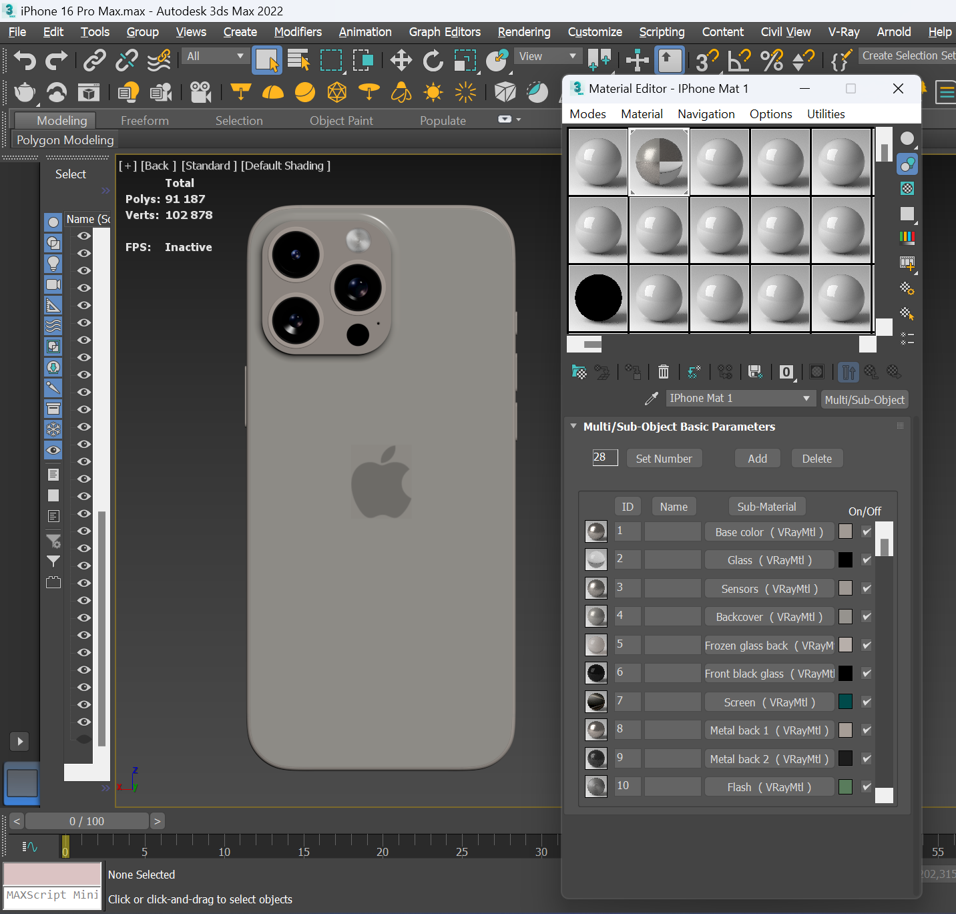
Task: Click the Undo arrow in main toolbar
Action: coord(25,61)
